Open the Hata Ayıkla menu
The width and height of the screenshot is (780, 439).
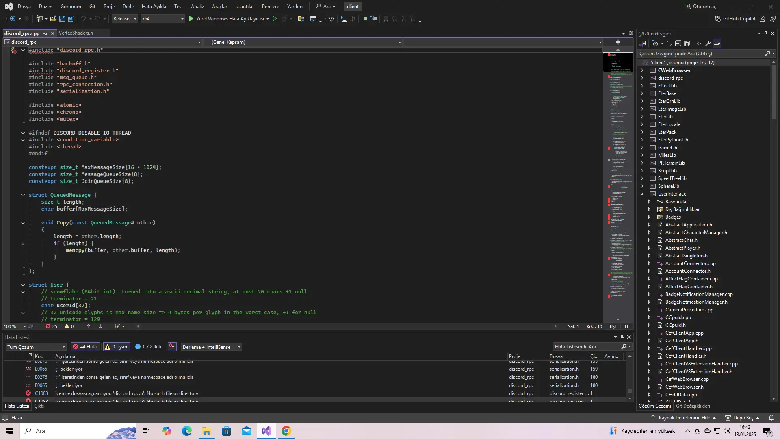(x=154, y=7)
